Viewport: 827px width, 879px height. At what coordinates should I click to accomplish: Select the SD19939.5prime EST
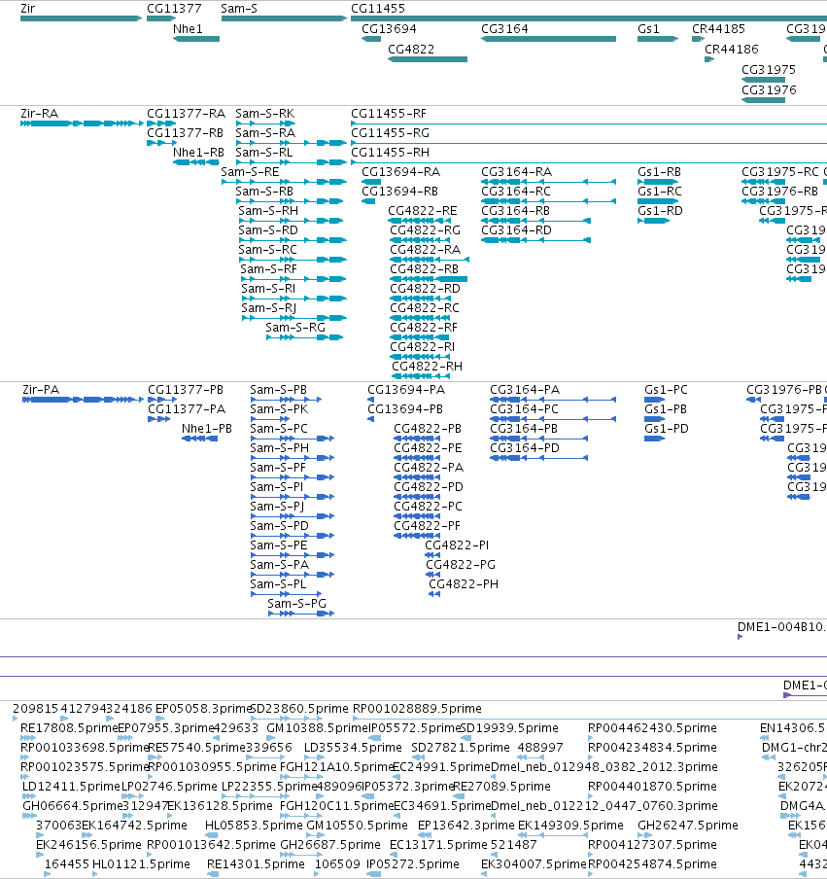(466, 738)
